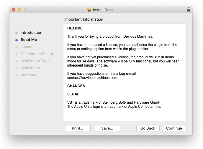Click the Licence step bullet
The image size is (203, 149).
pyautogui.click(x=17, y=47)
